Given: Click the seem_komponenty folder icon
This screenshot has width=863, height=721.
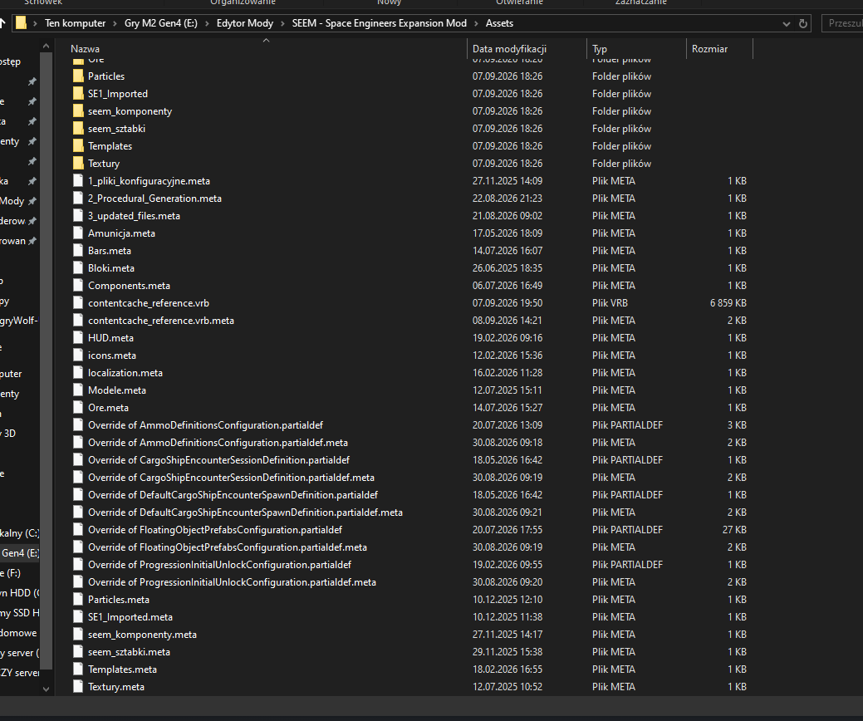Looking at the screenshot, I should [78, 111].
